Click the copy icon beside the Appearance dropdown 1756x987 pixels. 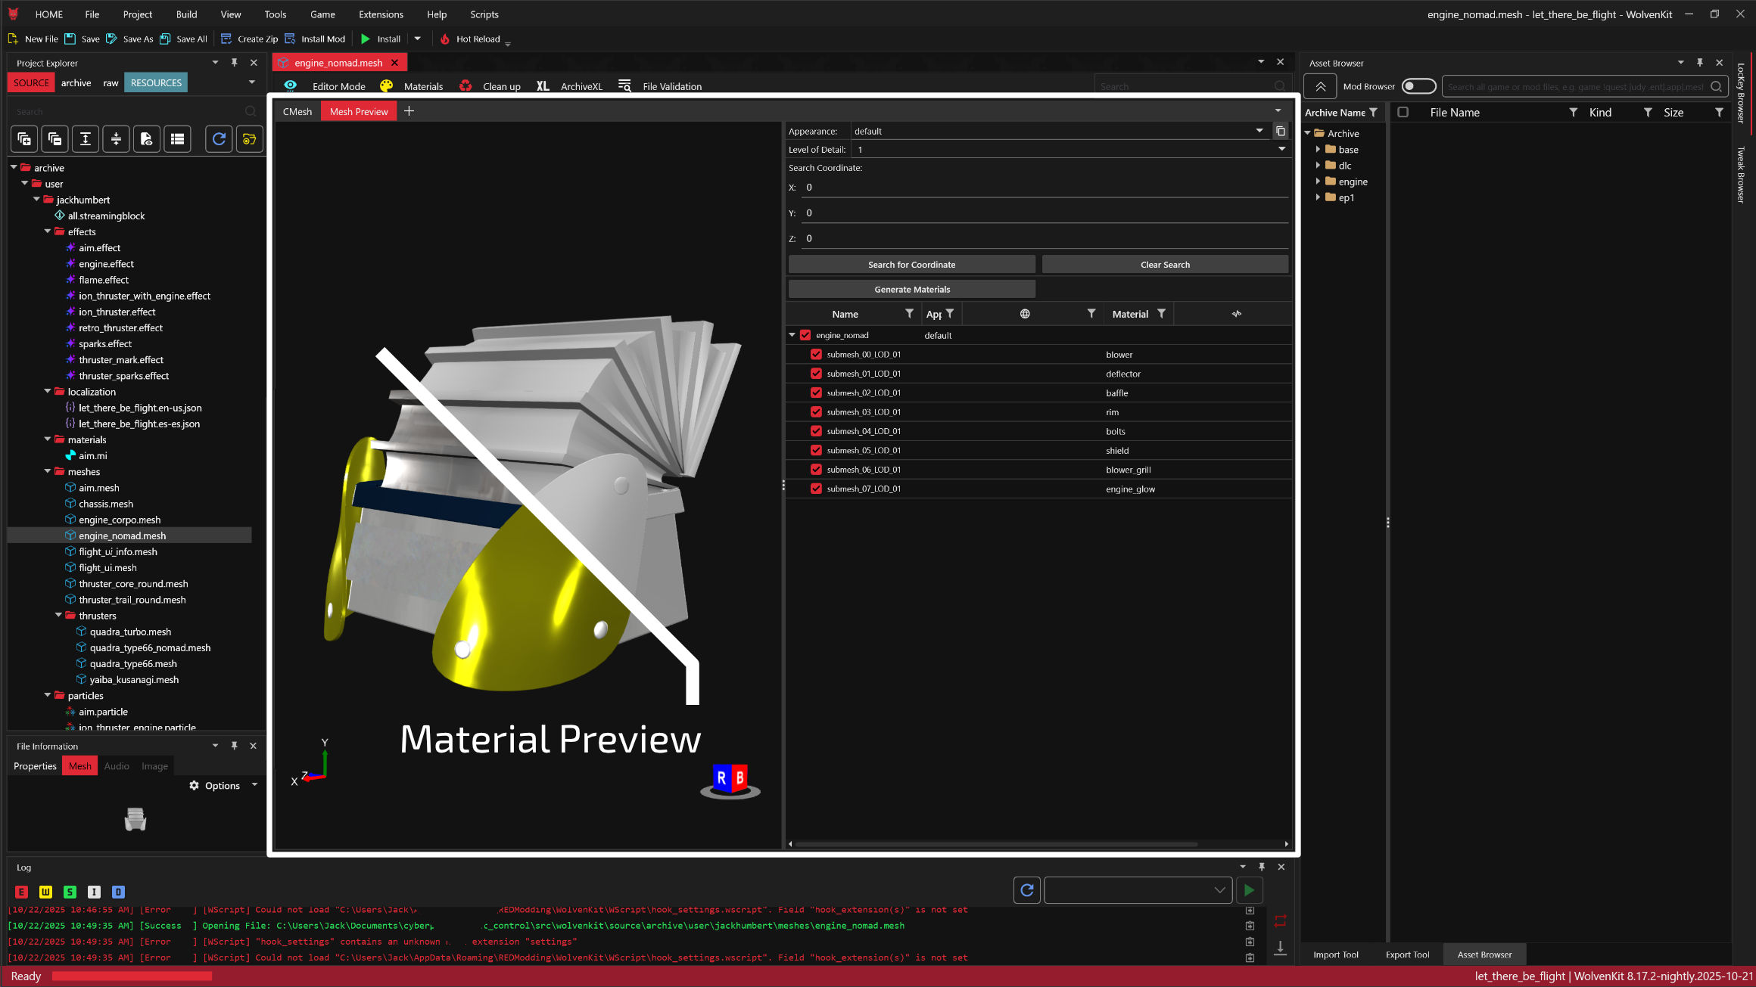[1281, 131]
